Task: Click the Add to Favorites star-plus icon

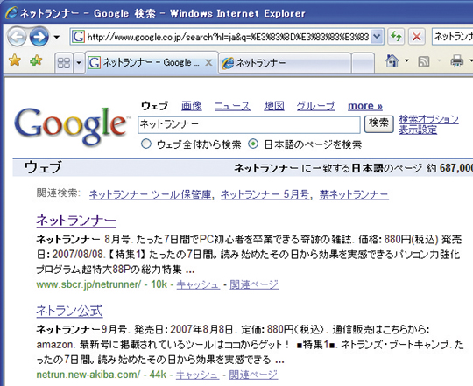Action: (x=36, y=60)
